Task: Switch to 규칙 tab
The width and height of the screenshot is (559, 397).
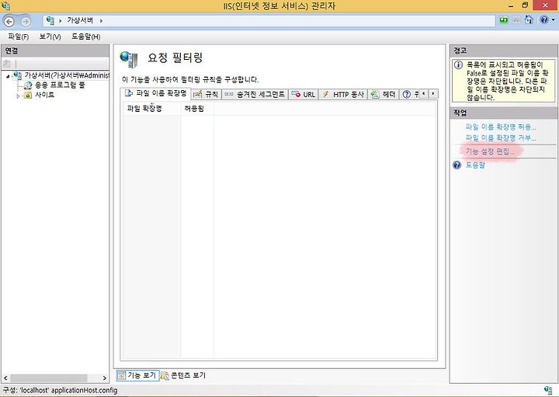Action: pos(206,94)
